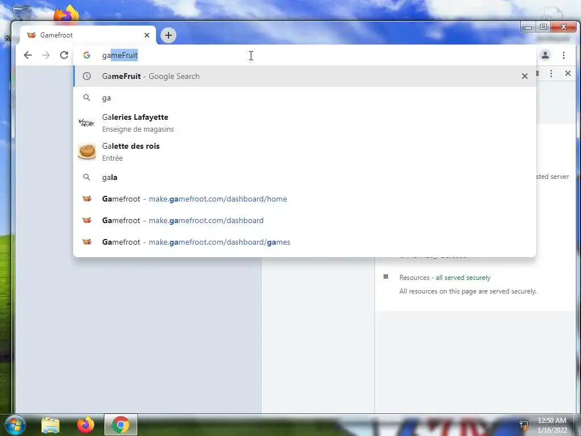The image size is (581, 436).
Task: Open the DevTools three-dot options menu
Action: [x=551, y=73]
